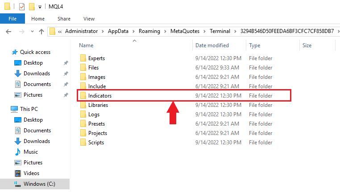Open pinned Documents under Quick access

tap(37, 84)
